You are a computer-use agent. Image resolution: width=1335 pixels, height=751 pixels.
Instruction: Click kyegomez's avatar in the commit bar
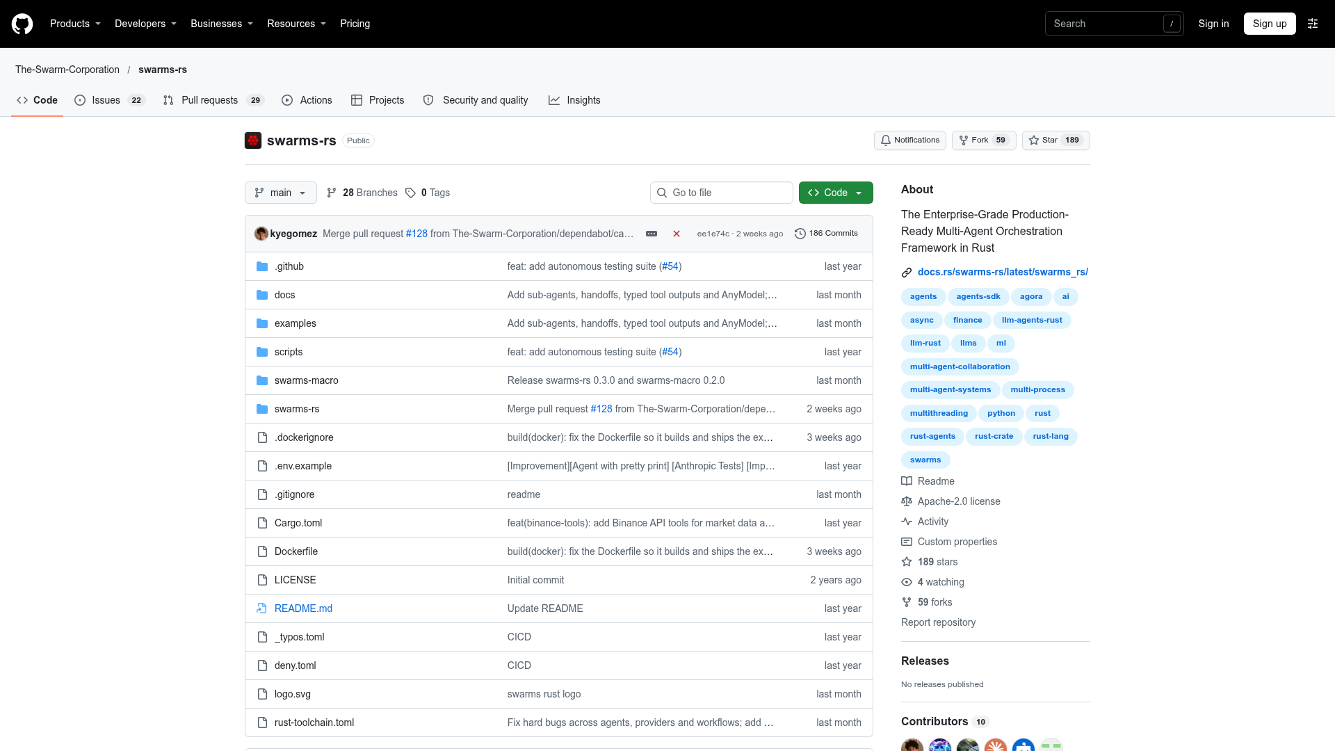(261, 234)
